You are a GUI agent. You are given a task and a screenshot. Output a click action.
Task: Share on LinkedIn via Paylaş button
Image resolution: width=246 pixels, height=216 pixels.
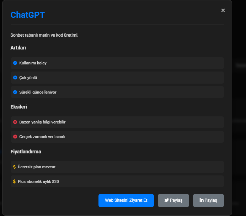[x=208, y=200]
